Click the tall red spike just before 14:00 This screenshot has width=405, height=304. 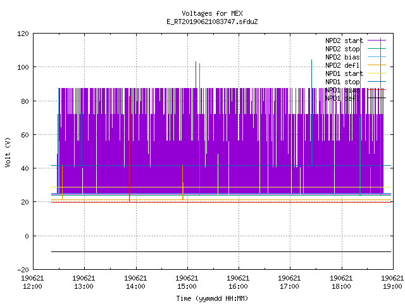click(x=129, y=149)
